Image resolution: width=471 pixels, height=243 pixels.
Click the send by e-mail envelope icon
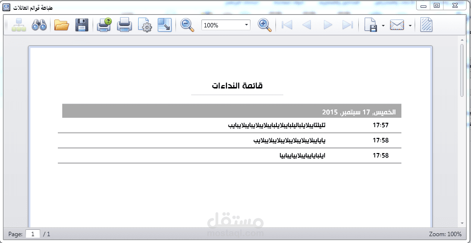click(397, 25)
